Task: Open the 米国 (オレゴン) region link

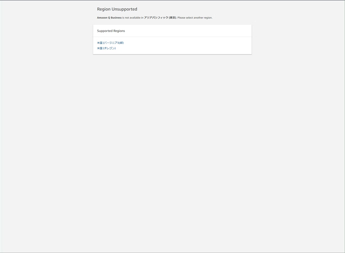Action: tap(106, 48)
